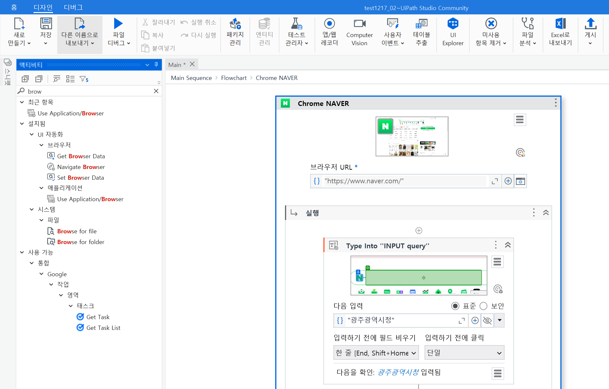This screenshot has height=389, width=609.
Task: Collapse the Type Into activity with chevrons
Action: (x=507, y=245)
